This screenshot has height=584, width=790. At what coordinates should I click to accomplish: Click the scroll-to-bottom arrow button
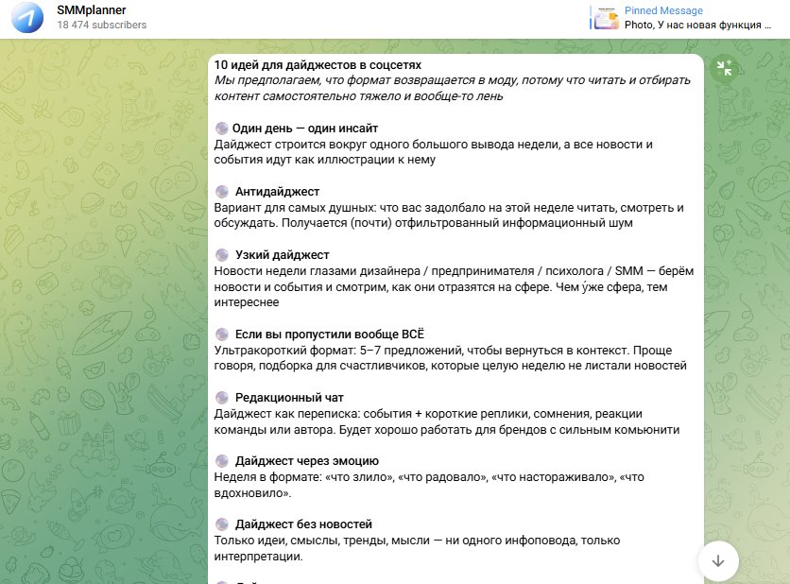click(x=719, y=560)
